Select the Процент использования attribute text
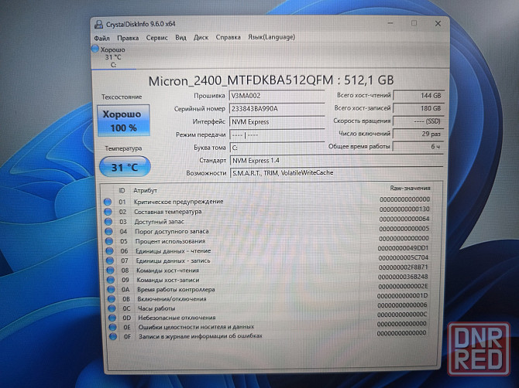 click(x=170, y=241)
